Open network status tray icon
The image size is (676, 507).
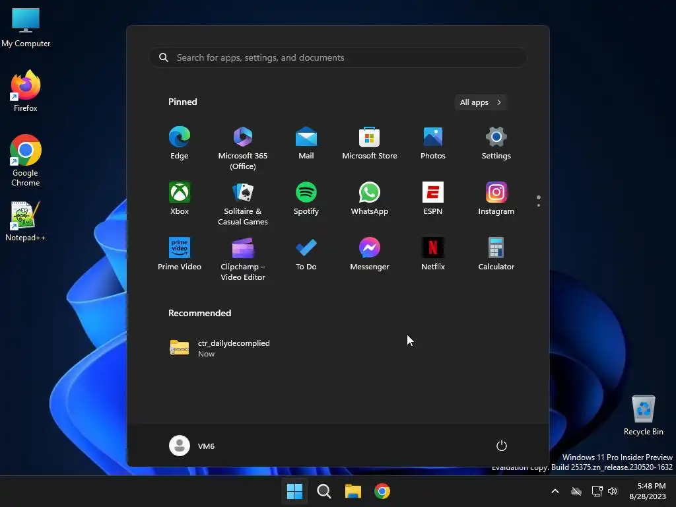[597, 491]
